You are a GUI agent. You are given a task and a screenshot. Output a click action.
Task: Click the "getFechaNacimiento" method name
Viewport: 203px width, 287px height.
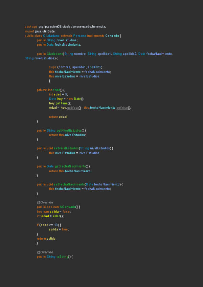(70, 167)
